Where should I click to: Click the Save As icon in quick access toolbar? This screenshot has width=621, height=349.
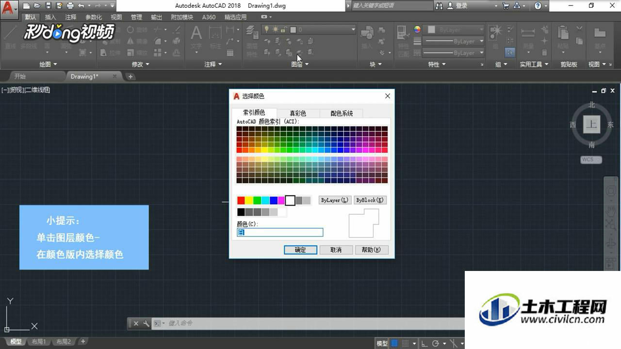(59, 6)
